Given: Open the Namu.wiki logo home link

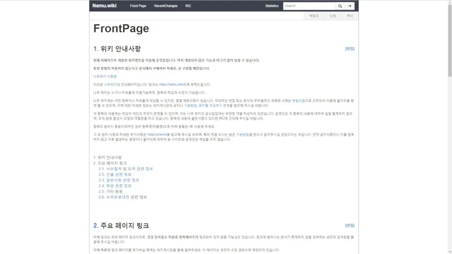Looking at the screenshot, I should point(104,6).
